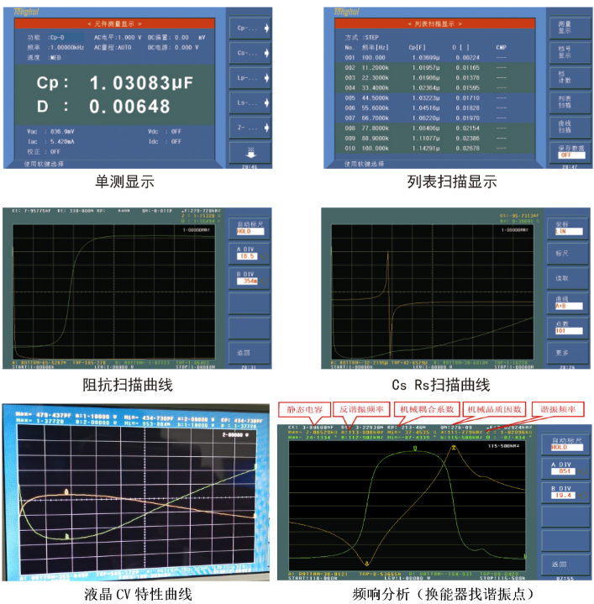Select A DIV 851 value field
Image resolution: width=594 pixels, height=604 pixels.
(x=565, y=471)
